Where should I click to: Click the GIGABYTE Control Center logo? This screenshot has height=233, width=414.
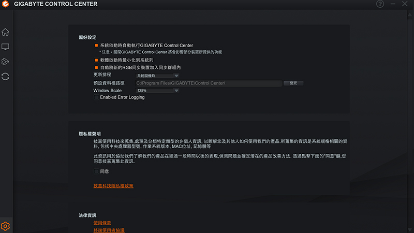pyautogui.click(x=5, y=4)
